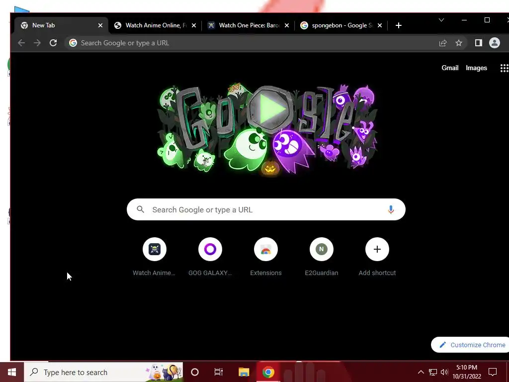The width and height of the screenshot is (509, 382).
Task: Open the side panel icon
Action: pos(479,43)
